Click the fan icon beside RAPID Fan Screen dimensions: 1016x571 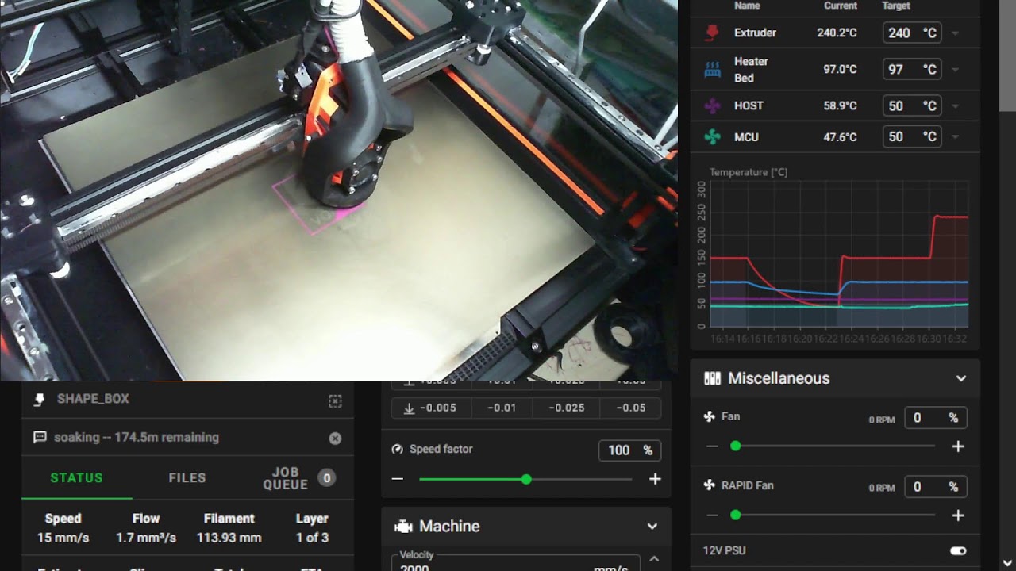710,485
